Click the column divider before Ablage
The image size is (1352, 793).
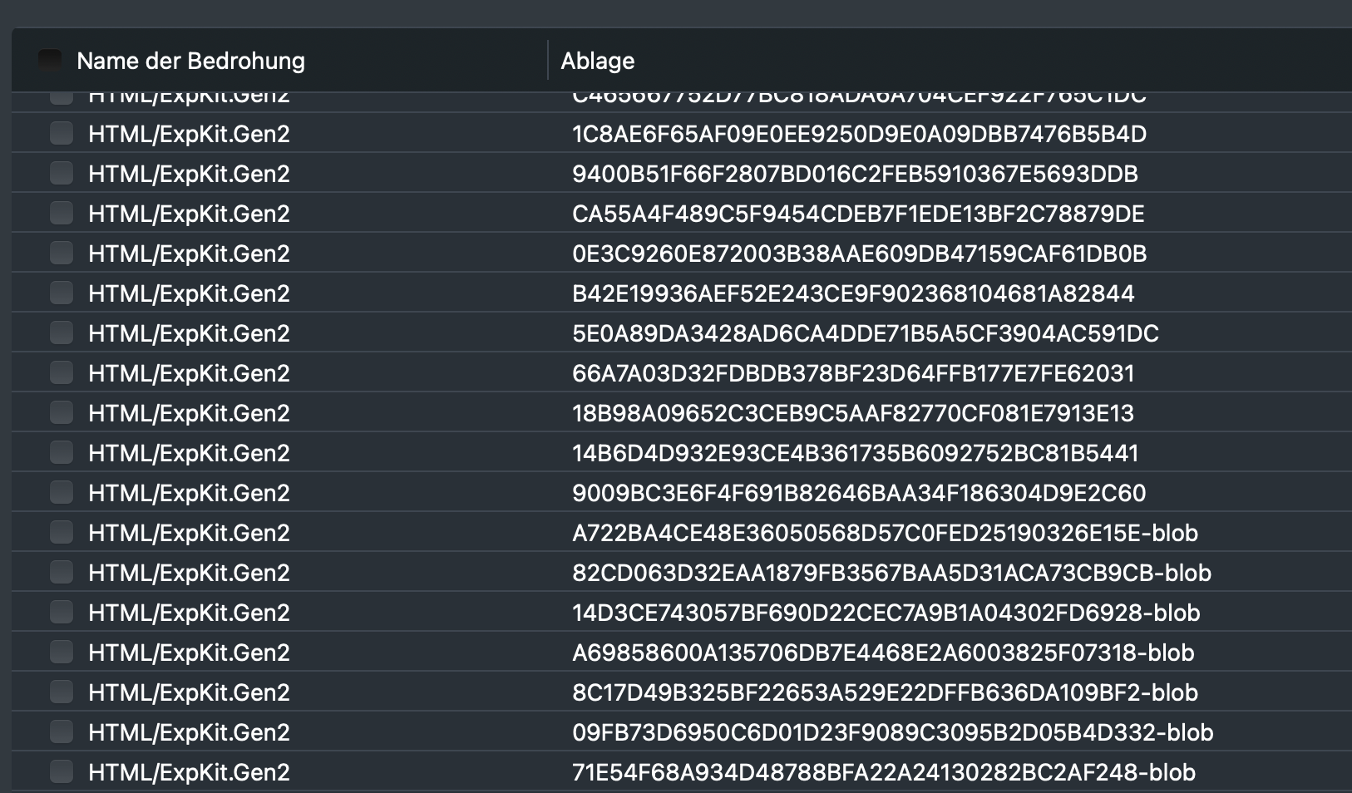pos(548,61)
